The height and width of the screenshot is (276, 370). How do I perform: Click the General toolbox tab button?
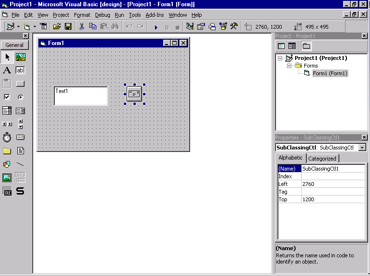pyautogui.click(x=14, y=45)
